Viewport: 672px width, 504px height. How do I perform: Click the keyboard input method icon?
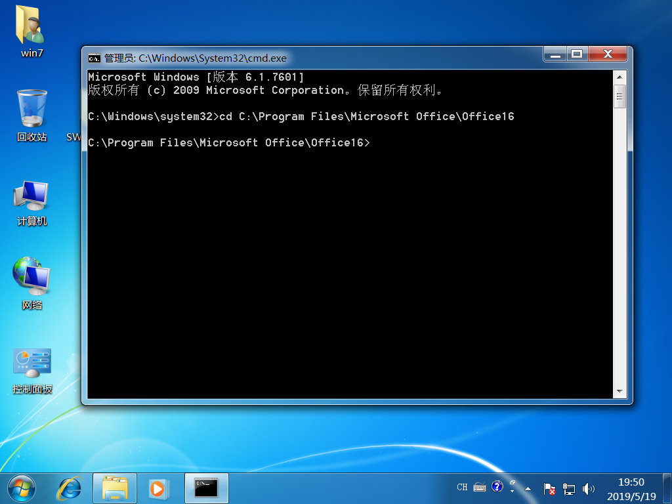click(480, 487)
